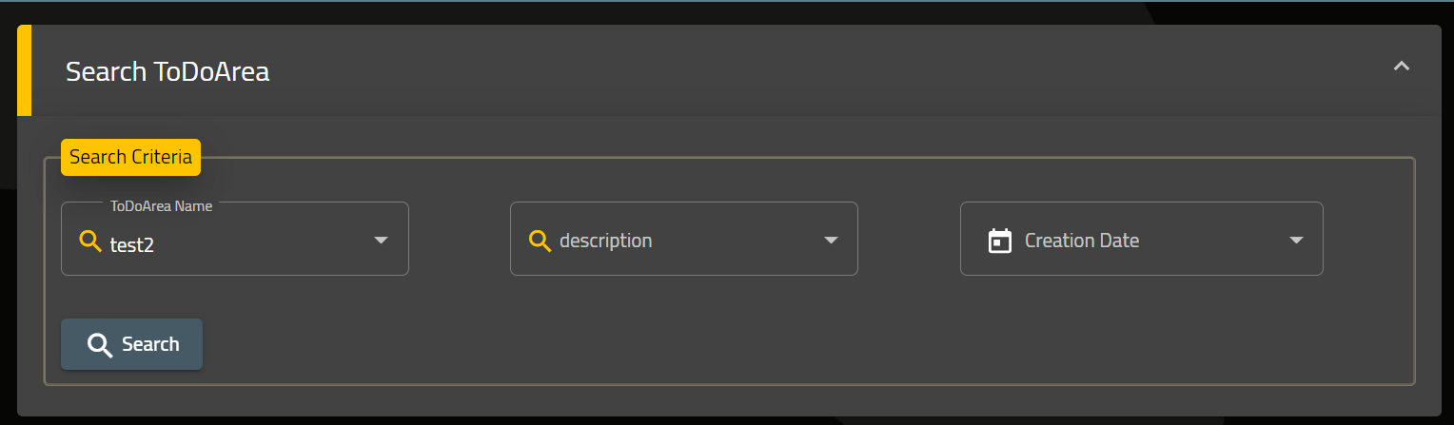Expand the Creation Date dropdown arrow

click(1296, 240)
